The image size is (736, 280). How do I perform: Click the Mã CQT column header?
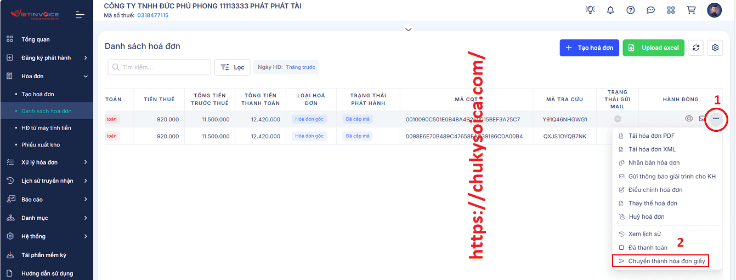(x=467, y=100)
